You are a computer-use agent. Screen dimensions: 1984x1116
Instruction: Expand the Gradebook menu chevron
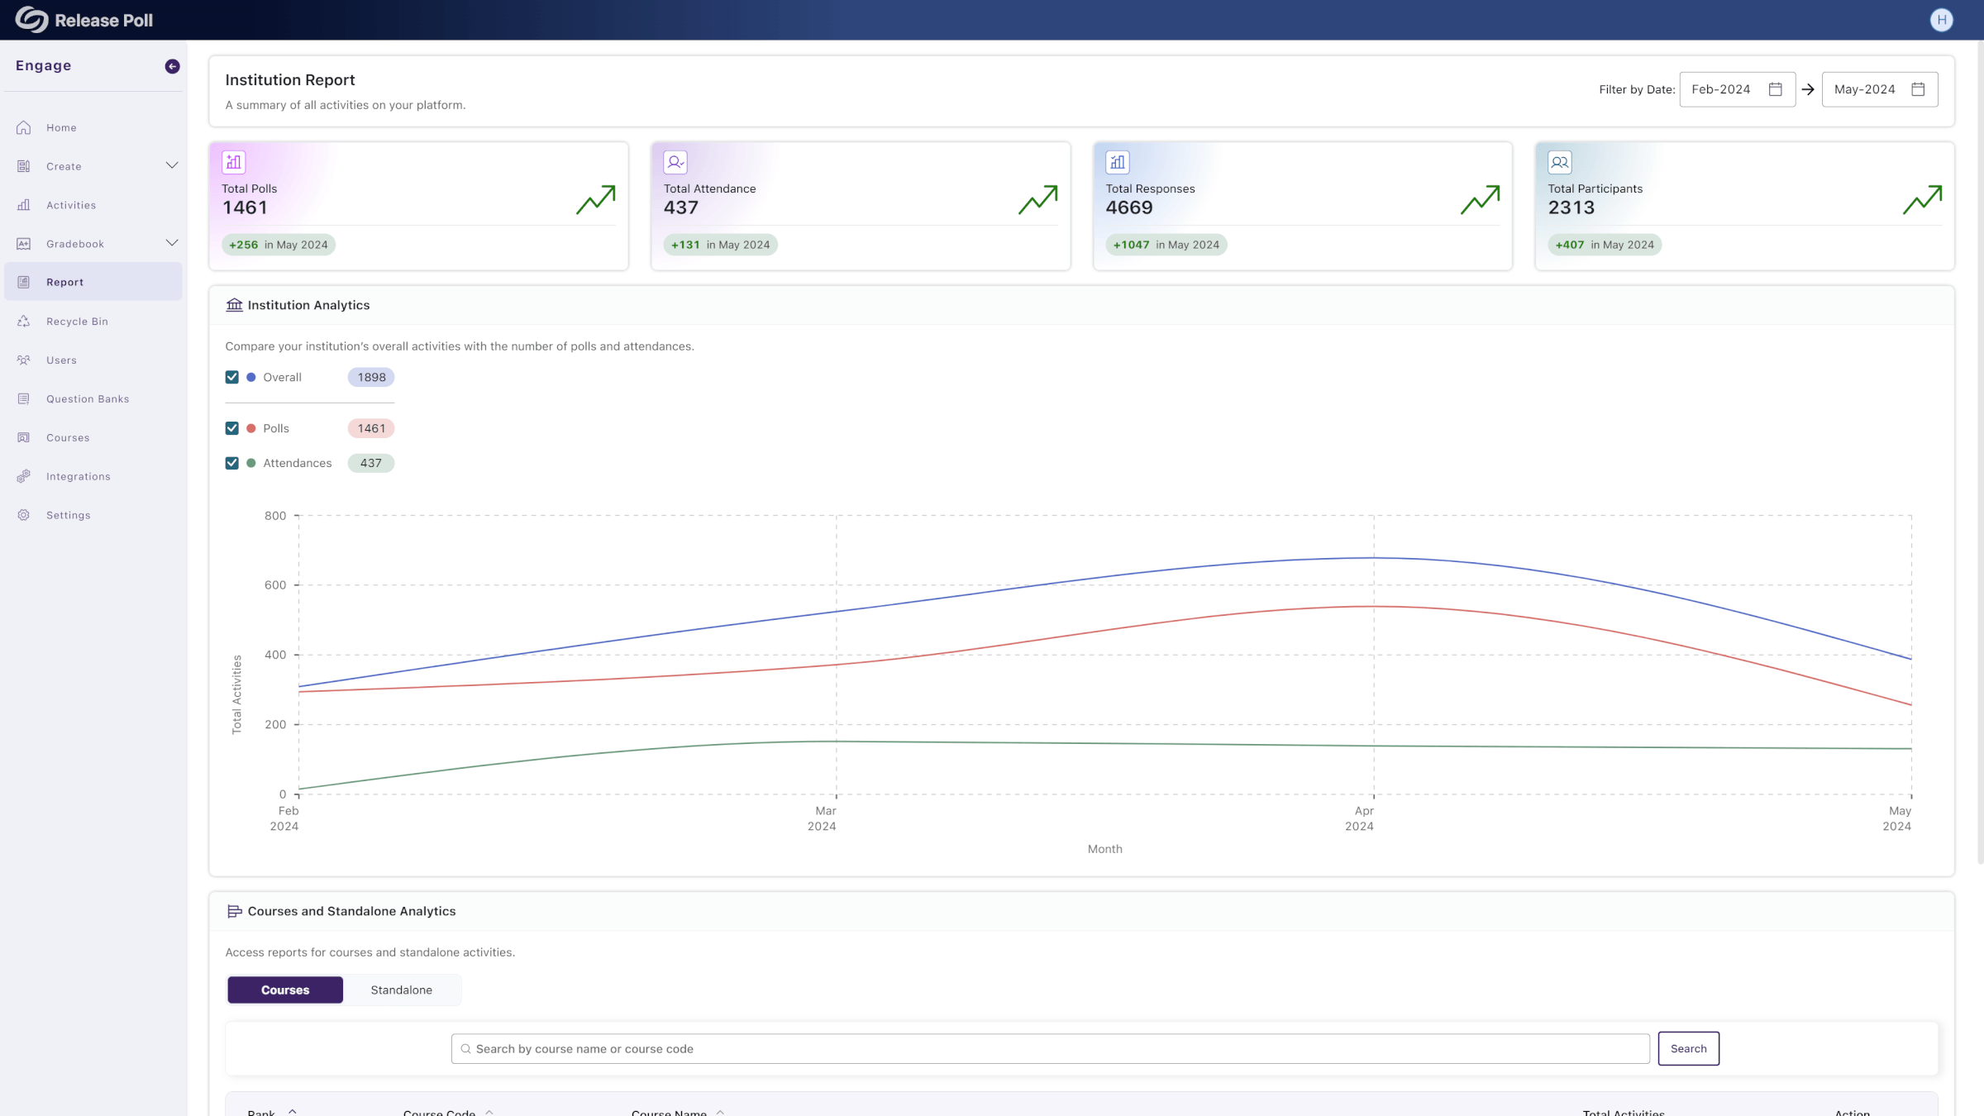pyautogui.click(x=172, y=243)
